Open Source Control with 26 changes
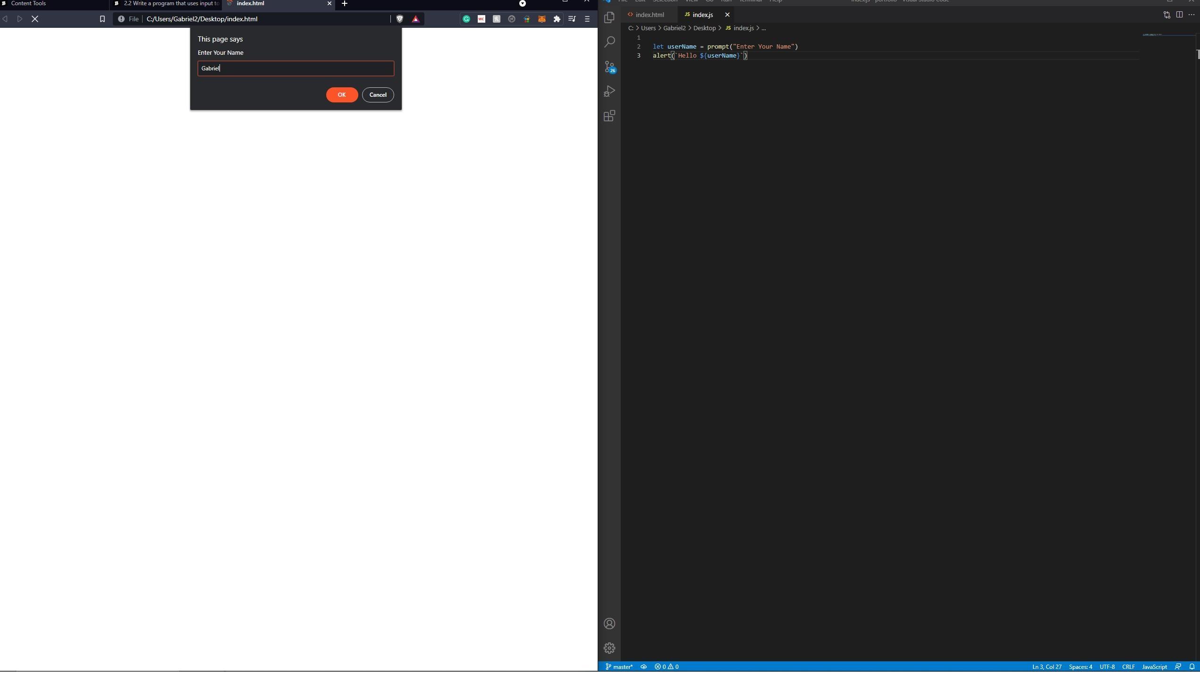The width and height of the screenshot is (1200, 675). pyautogui.click(x=609, y=67)
